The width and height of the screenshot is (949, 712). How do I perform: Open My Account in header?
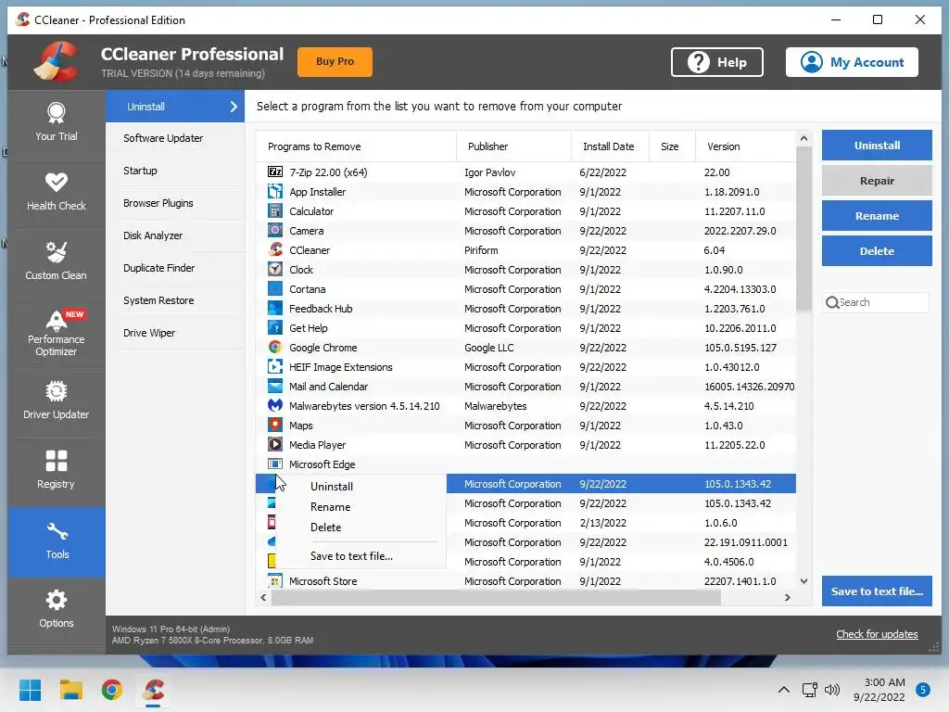coord(853,62)
